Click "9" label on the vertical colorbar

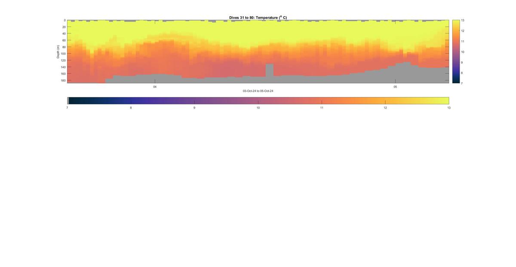pos(462,62)
